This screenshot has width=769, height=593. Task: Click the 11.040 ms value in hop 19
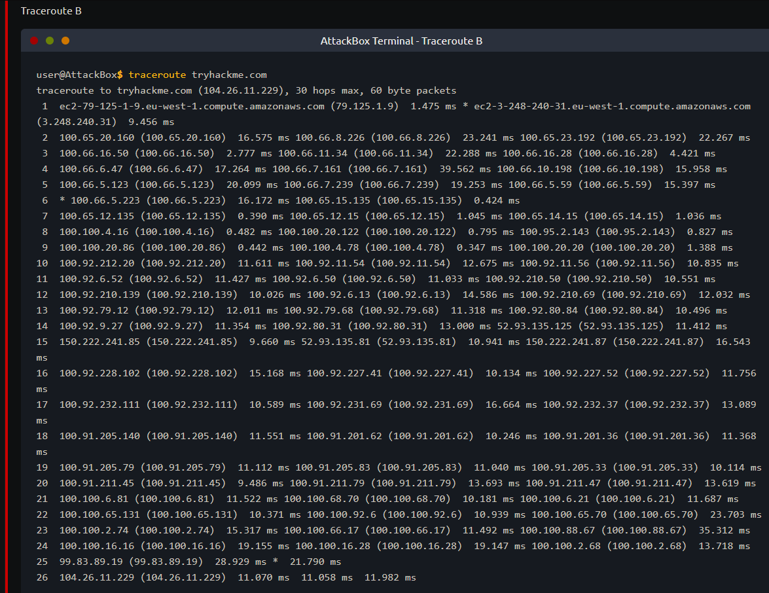(x=500, y=467)
